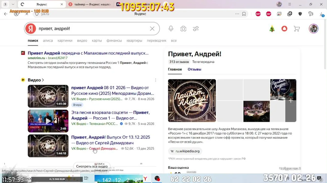Stop loading the page with X button
327x183 pixels.
coord(27,14)
